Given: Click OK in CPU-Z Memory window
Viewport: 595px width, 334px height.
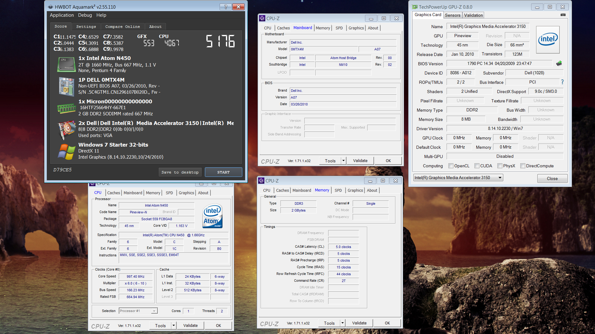Looking at the screenshot, I should (387, 323).
